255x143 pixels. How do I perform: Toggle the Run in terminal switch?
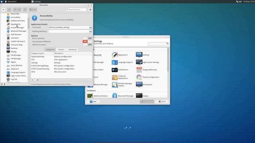87,38
